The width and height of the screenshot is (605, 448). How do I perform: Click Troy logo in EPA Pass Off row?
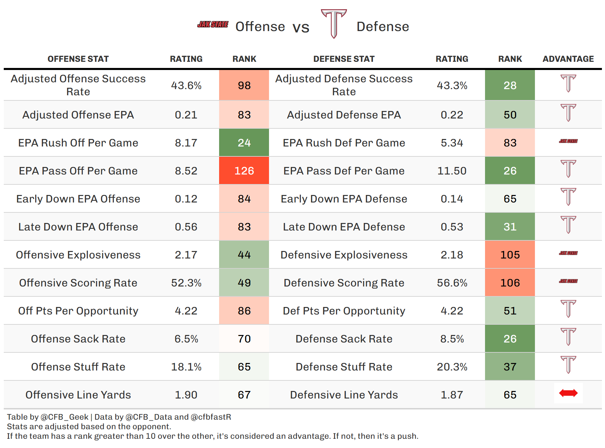coord(568,169)
